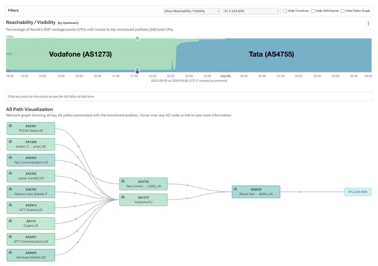378x266 pixels.
Task: Click the 61.2.224.0/20 prefix node
Action: 358,192
